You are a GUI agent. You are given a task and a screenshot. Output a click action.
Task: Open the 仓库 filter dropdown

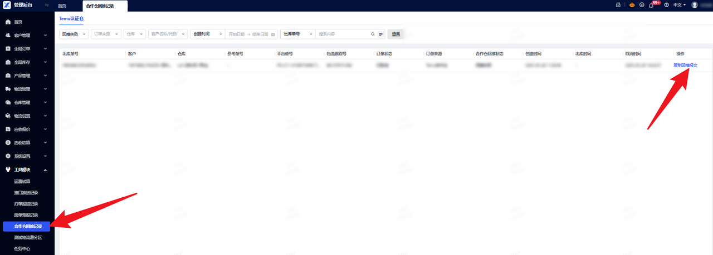click(134, 34)
